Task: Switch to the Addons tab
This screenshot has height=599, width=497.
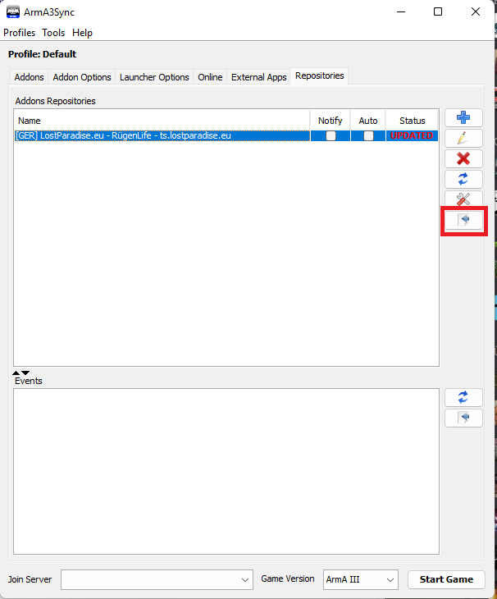Action: (29, 77)
